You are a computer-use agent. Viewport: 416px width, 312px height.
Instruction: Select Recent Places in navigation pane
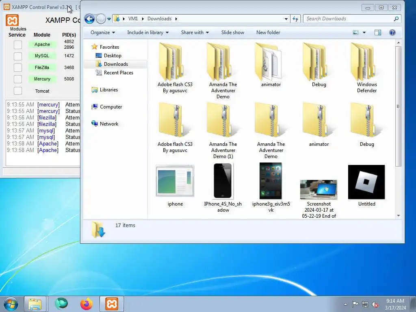click(118, 72)
